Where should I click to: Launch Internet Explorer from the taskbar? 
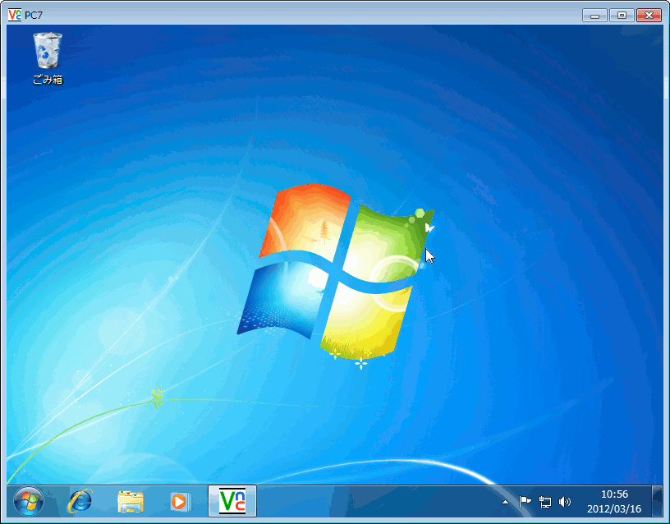[80, 500]
